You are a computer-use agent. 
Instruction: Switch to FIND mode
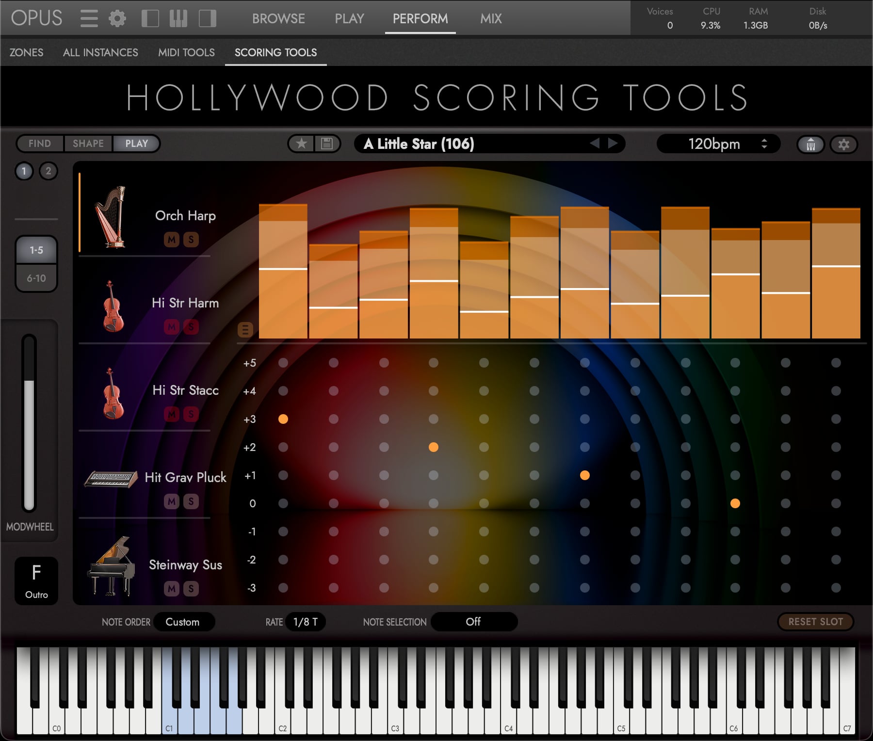(x=40, y=144)
